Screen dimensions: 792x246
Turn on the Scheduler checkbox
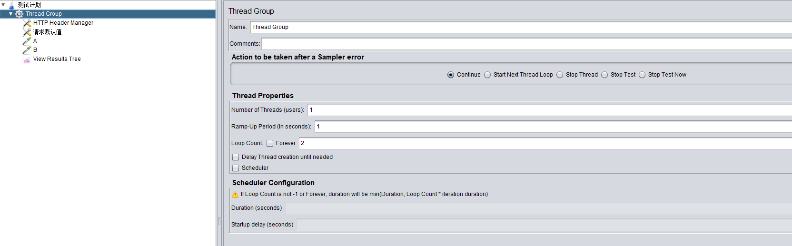point(236,168)
